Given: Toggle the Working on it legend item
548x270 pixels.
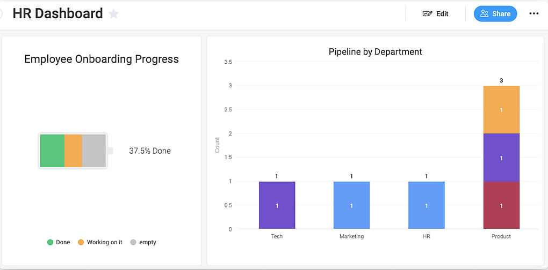Looking at the screenshot, I should click(x=100, y=242).
